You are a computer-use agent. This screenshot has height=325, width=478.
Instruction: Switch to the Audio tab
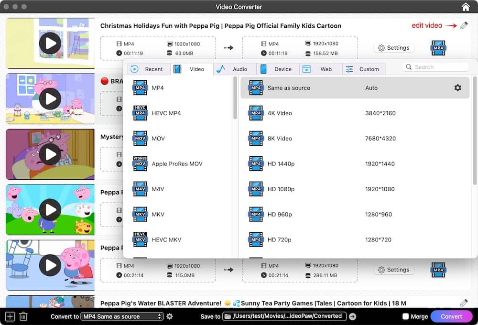coord(234,68)
